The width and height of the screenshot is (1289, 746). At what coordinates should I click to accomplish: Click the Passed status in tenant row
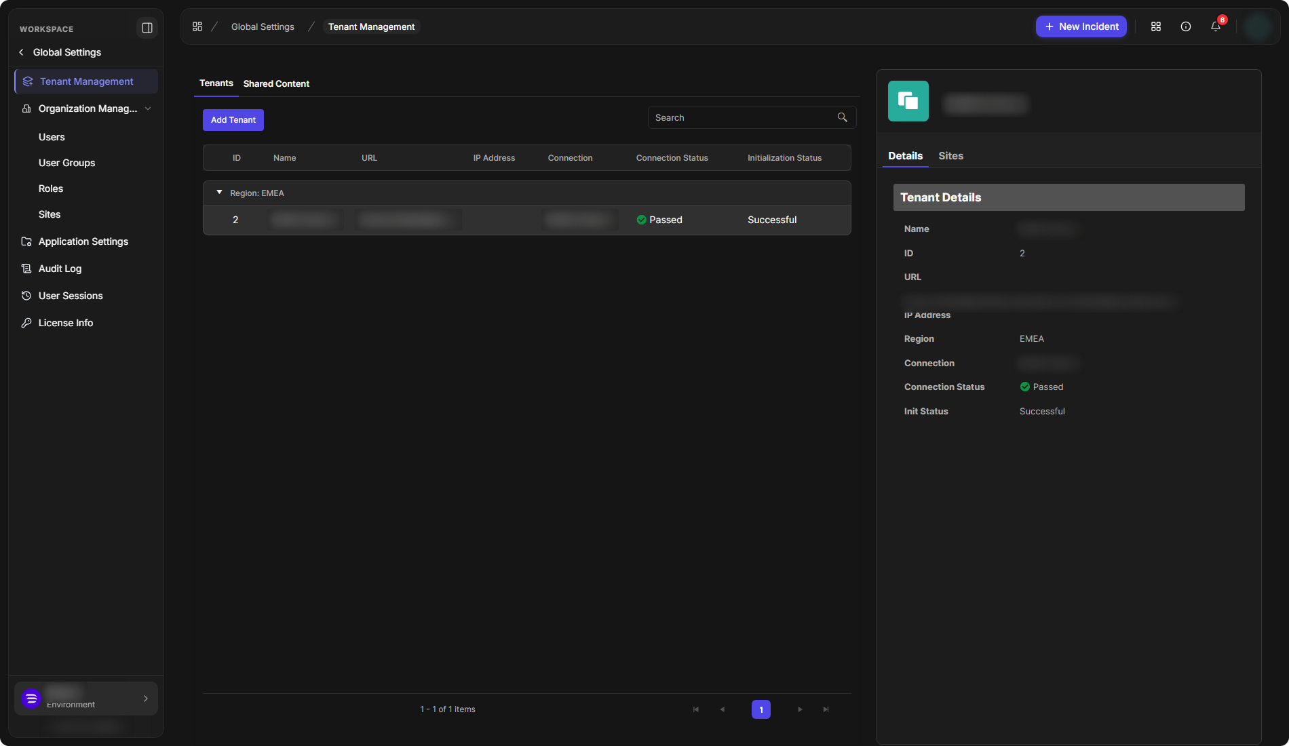point(659,220)
